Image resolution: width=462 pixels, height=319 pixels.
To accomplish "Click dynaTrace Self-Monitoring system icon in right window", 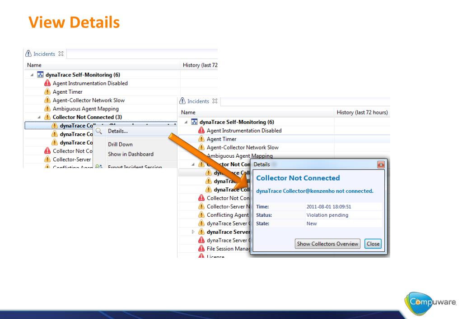I will 195,122.
